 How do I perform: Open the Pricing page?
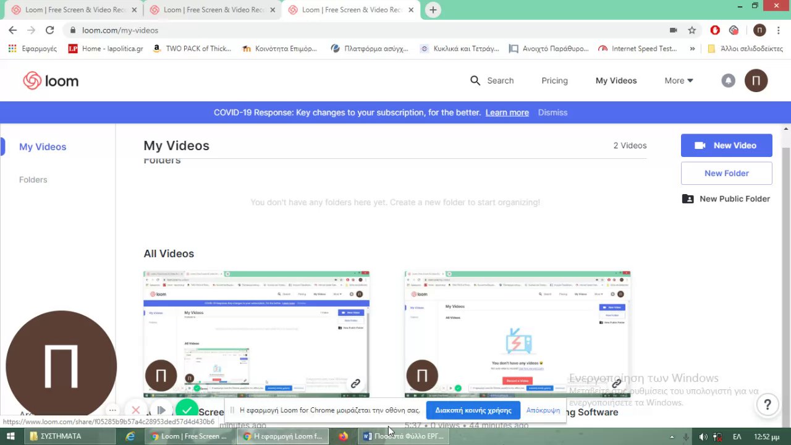[x=554, y=80]
